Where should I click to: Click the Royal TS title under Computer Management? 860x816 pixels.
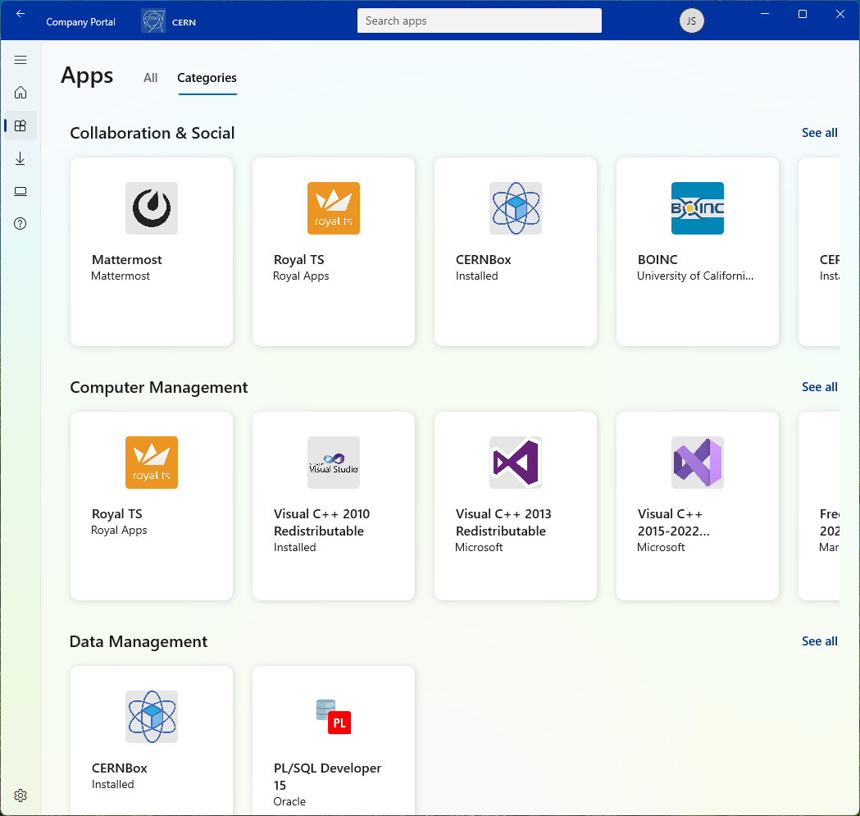[x=116, y=514]
